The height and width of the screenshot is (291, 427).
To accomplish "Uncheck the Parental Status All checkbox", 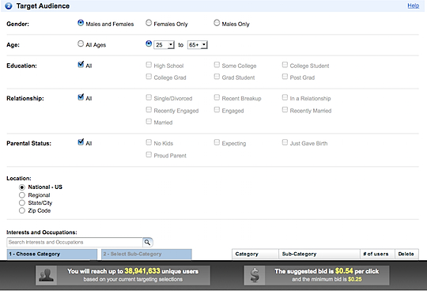I will (x=81, y=142).
